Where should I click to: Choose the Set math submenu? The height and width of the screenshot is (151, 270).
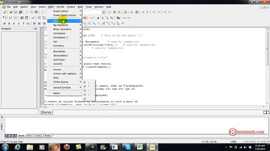[65, 42]
